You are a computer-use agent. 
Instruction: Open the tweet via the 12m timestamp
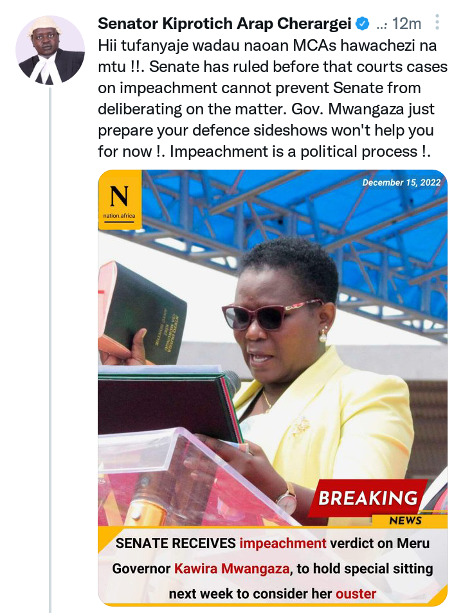pyautogui.click(x=406, y=24)
